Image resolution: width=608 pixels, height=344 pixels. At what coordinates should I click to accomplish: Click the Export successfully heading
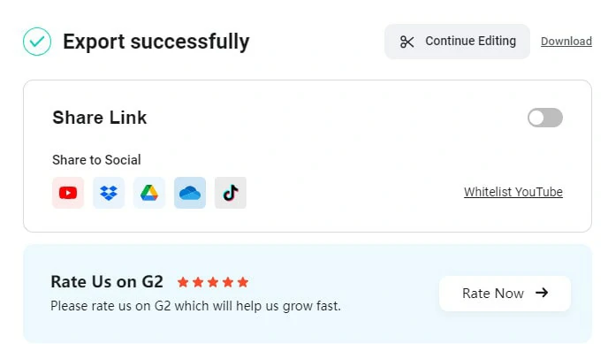pos(156,42)
